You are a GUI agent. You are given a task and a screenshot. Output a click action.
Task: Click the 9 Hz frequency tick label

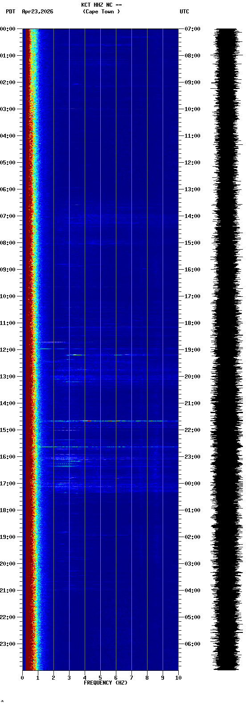tap(163, 678)
